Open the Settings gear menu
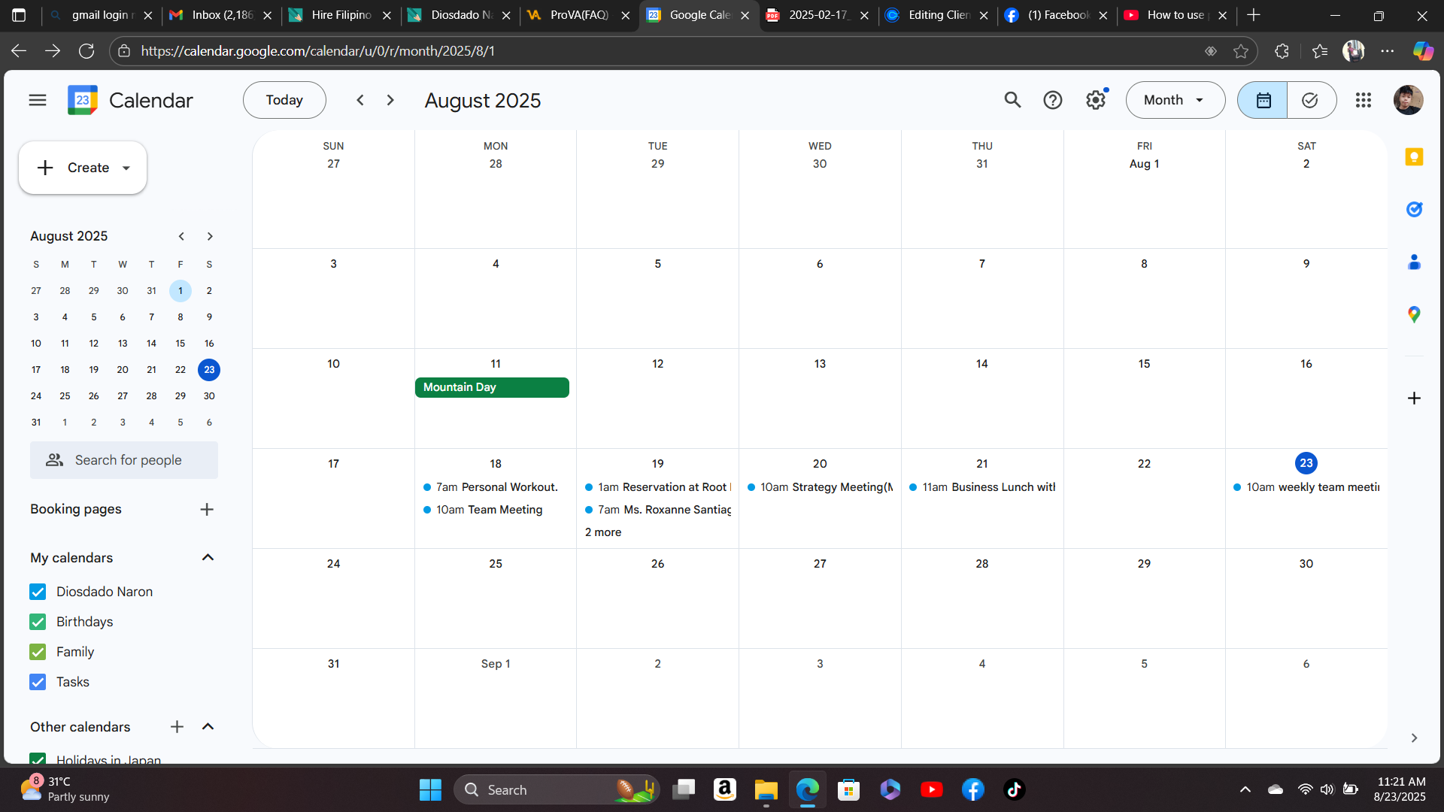Screen dimensions: 1444x812 pyautogui.click(x=1095, y=100)
